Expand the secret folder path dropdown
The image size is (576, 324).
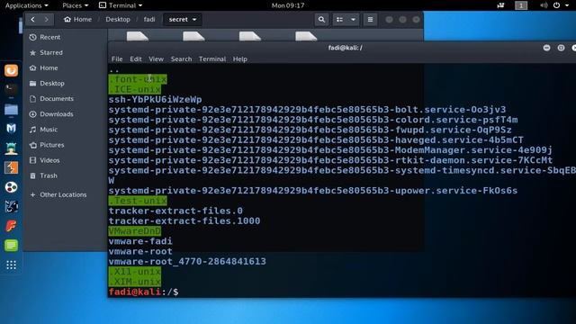click(183, 20)
